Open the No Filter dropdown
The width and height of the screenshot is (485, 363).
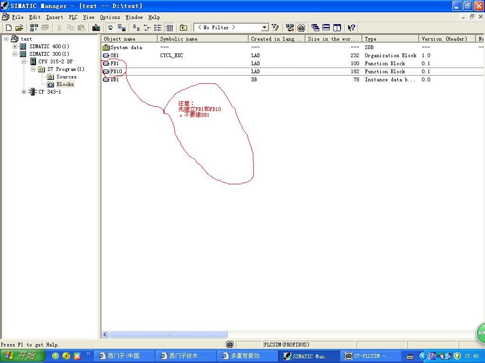[x=264, y=27]
